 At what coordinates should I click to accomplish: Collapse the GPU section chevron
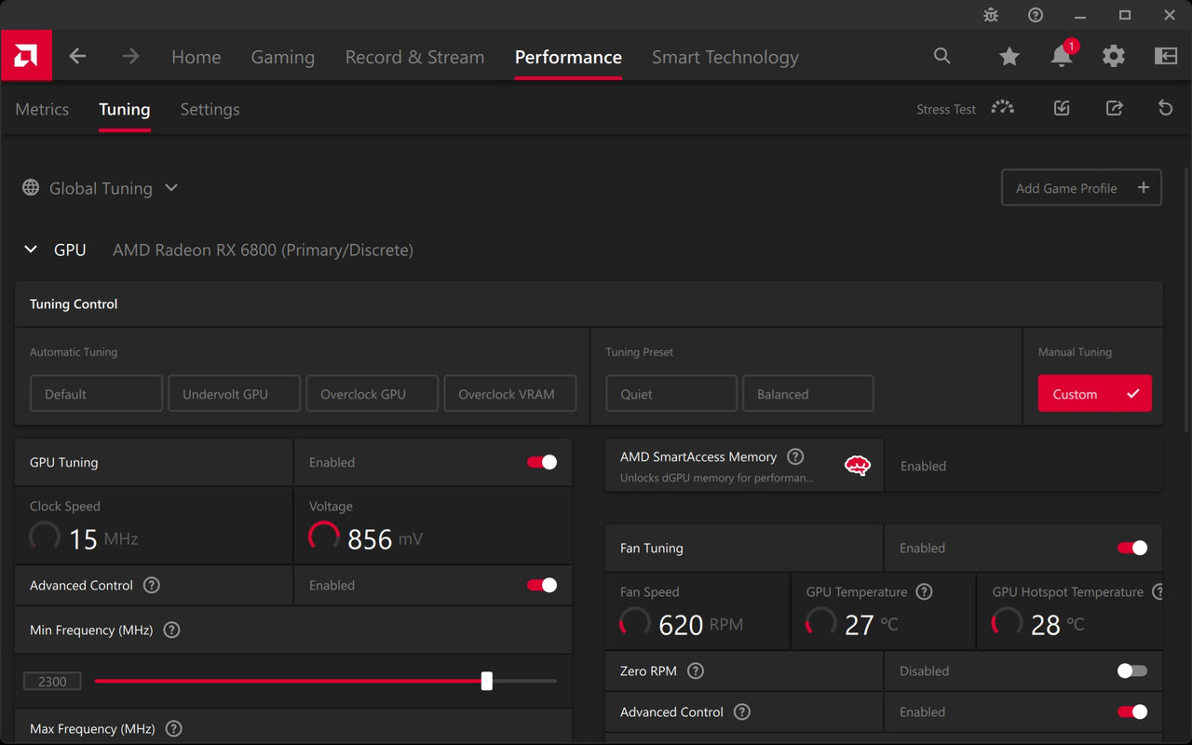point(31,250)
